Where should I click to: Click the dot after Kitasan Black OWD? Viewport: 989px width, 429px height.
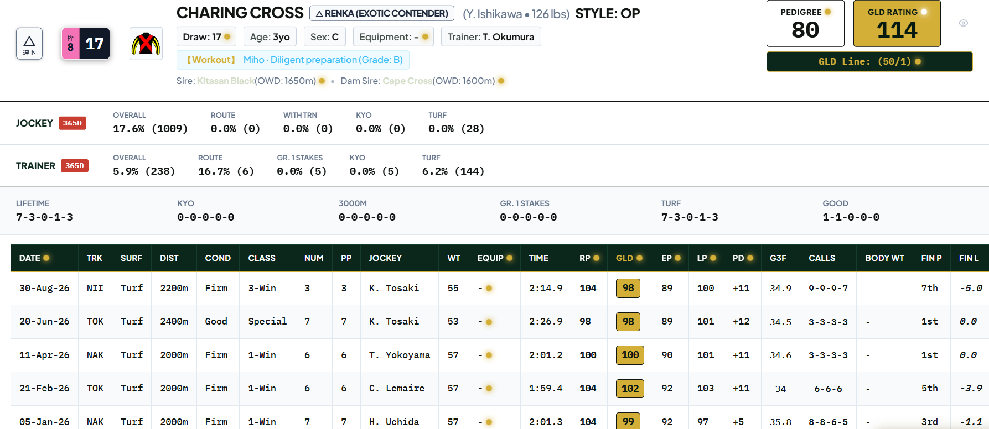coord(322,81)
